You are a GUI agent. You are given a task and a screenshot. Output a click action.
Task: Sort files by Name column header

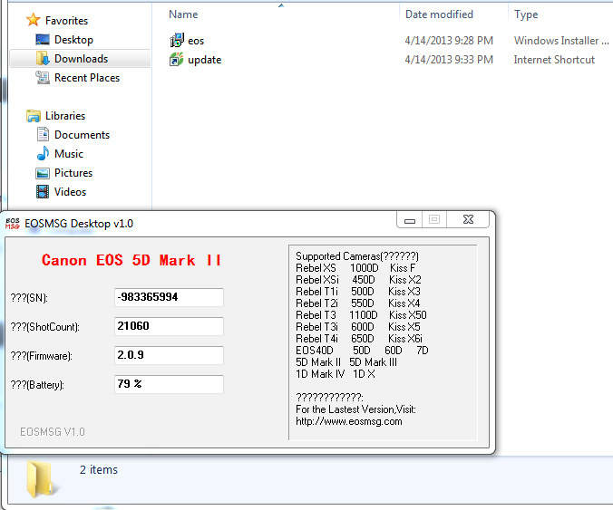point(183,14)
